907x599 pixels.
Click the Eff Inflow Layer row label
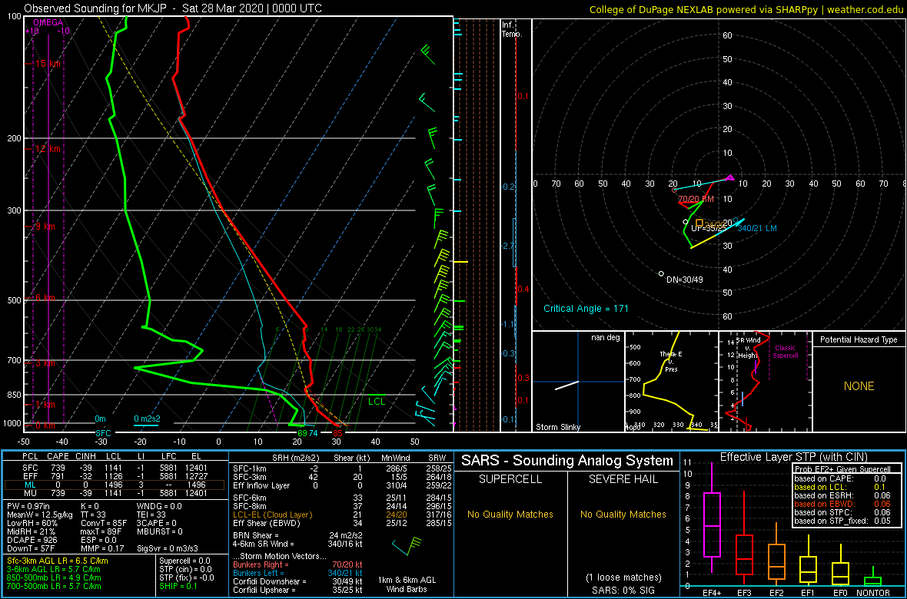pos(261,485)
